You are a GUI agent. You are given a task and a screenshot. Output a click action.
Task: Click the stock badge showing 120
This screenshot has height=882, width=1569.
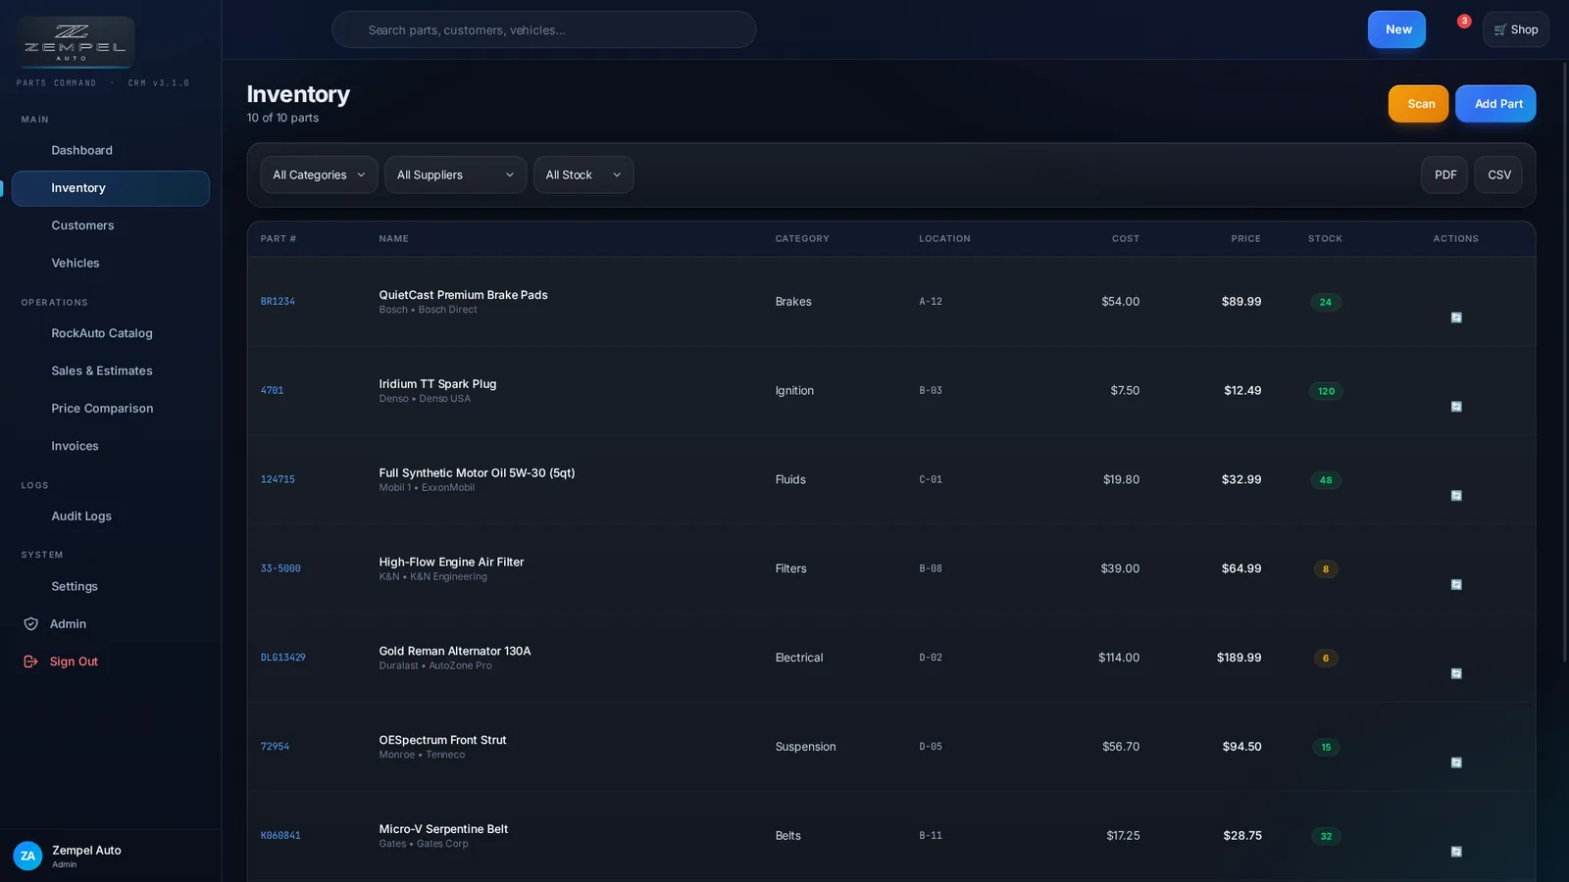coord(1326,391)
